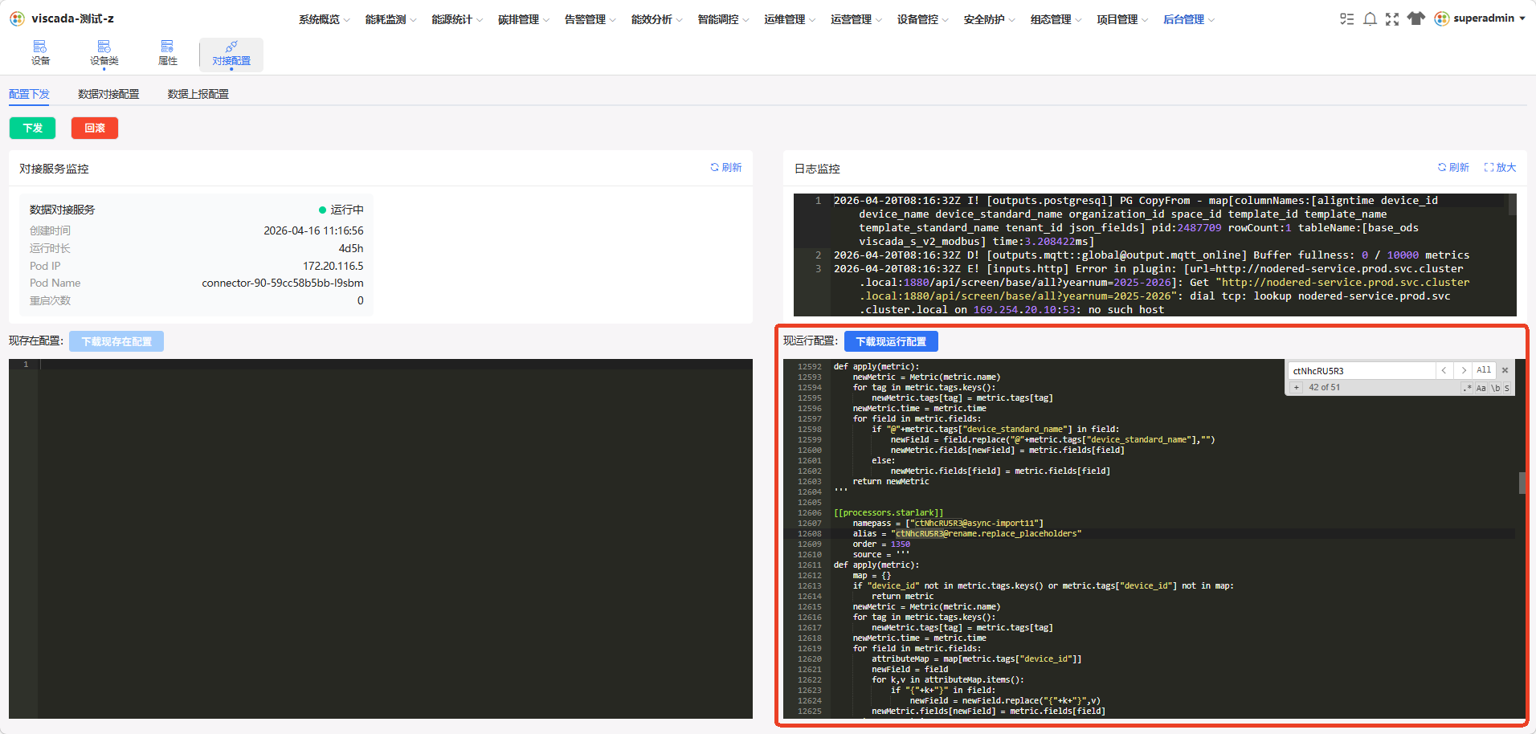Expand 系统概览 menu
Screen dimensions: 1536x734
point(325,19)
